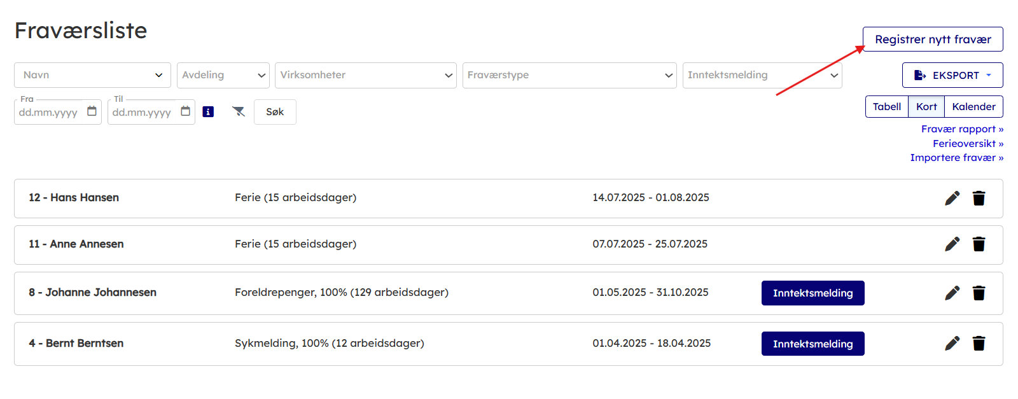
Task: Edit Hans Hansen's absence with pencil icon
Action: pyautogui.click(x=952, y=199)
